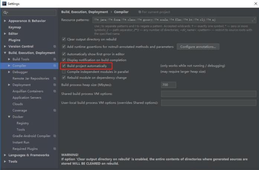Click the project-level icon beside Editor
The image size is (259, 170).
click(55, 34)
